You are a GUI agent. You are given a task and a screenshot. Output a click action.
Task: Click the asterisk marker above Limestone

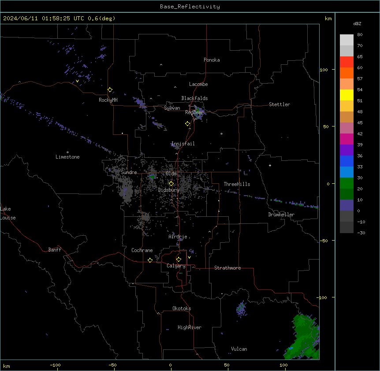pyautogui.click(x=67, y=152)
